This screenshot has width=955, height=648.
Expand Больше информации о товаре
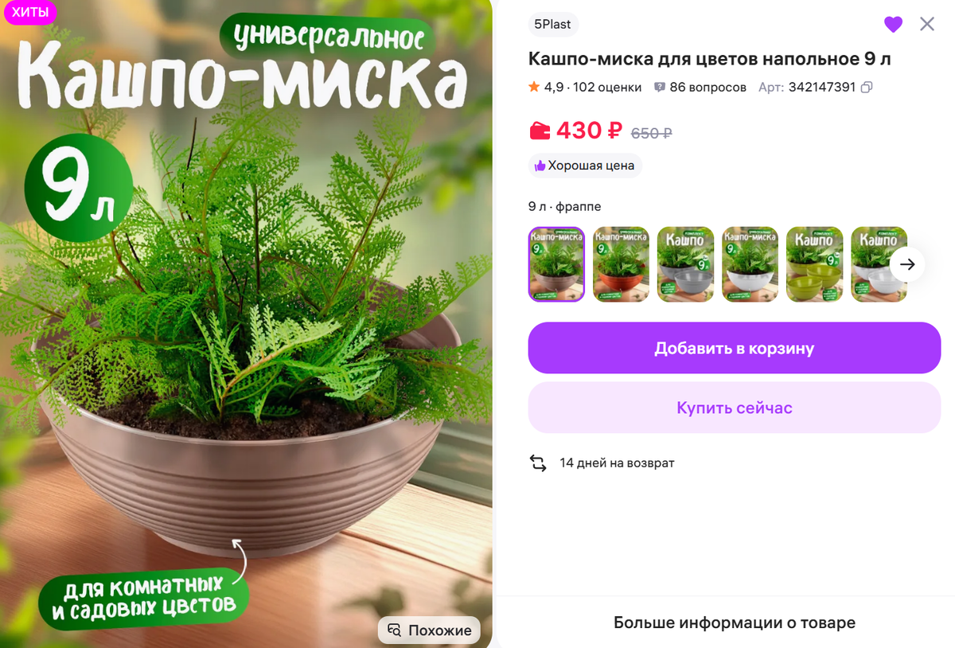pyautogui.click(x=735, y=623)
